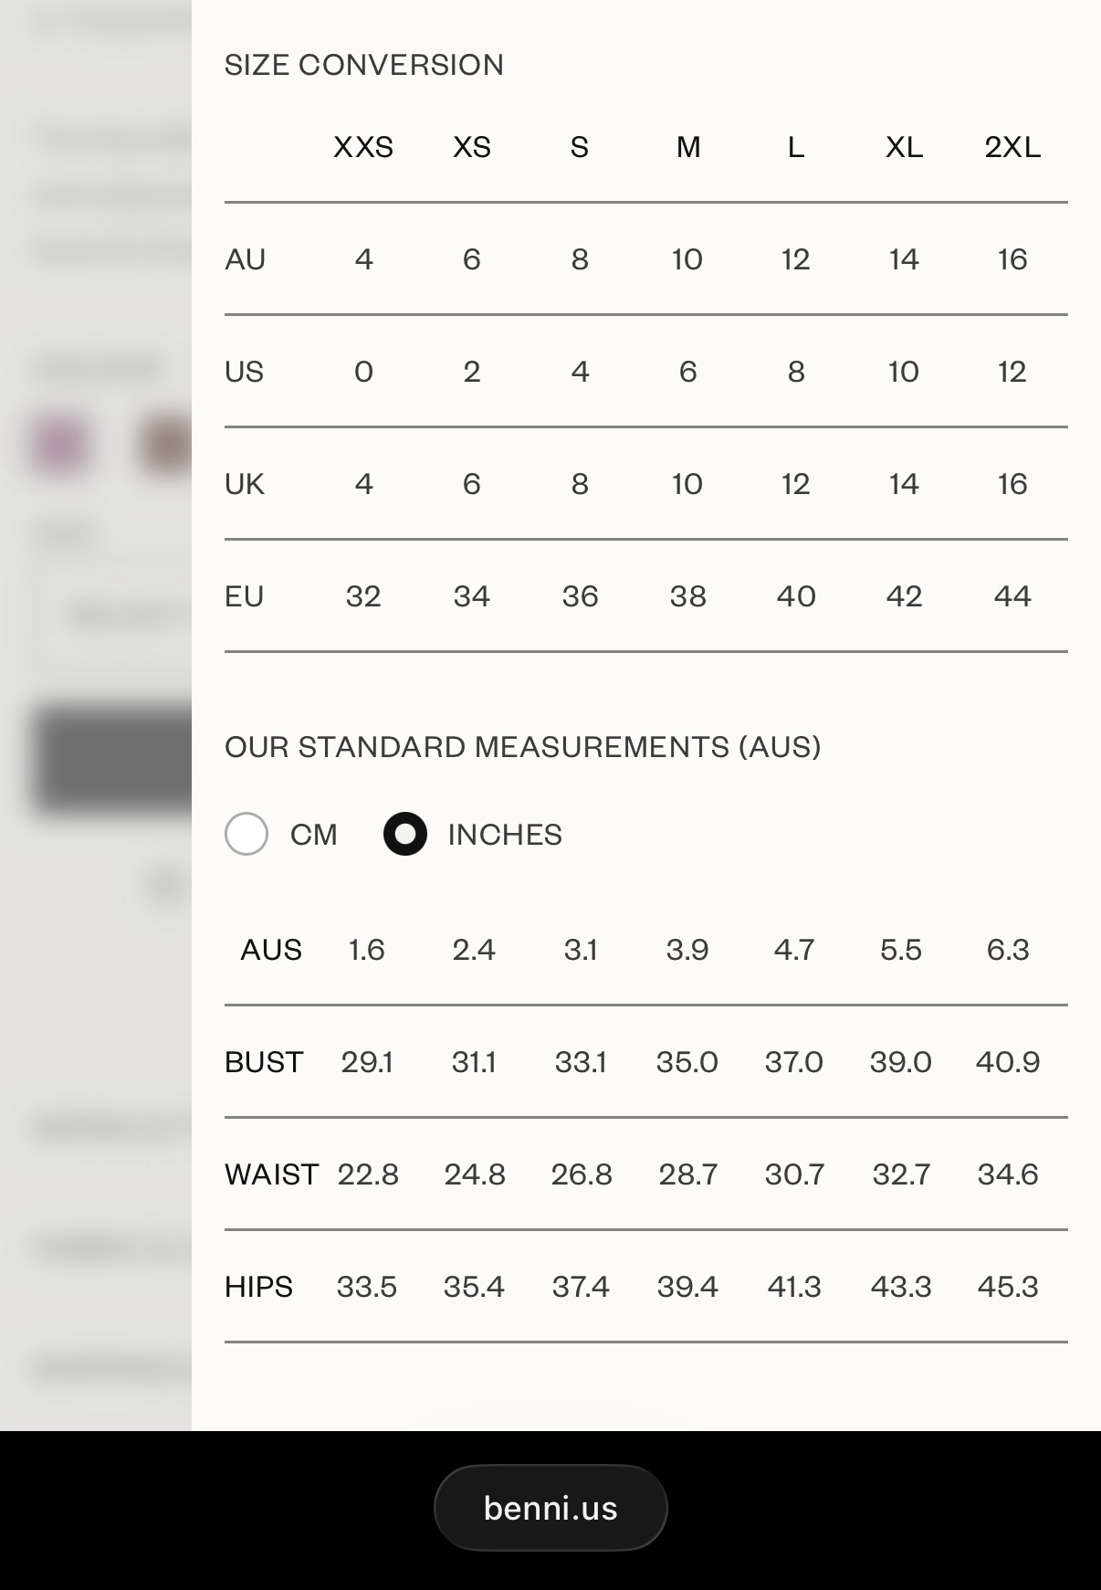Click the SIZE CONVERSION heading
Image resolution: width=1101 pixels, height=1590 pixels.
(x=364, y=65)
